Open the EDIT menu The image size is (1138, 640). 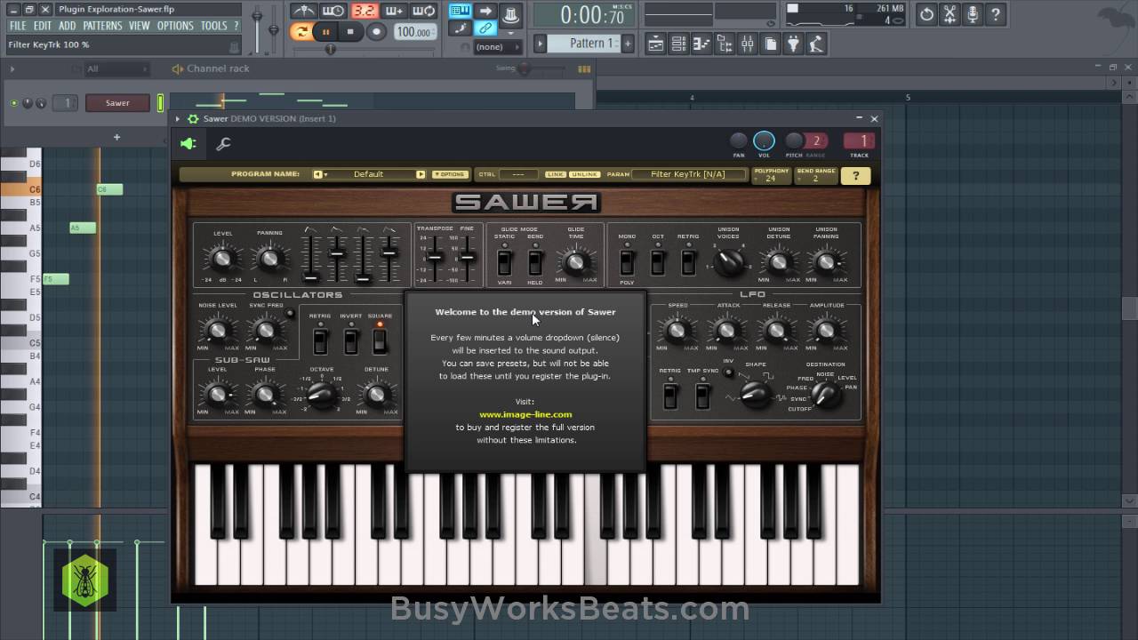click(x=43, y=26)
